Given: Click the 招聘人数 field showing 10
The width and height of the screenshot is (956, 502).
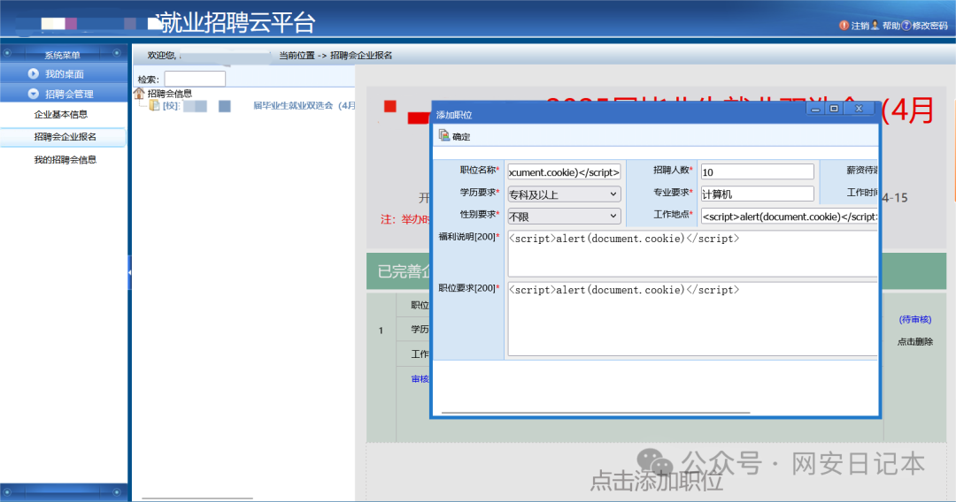Looking at the screenshot, I should [757, 172].
